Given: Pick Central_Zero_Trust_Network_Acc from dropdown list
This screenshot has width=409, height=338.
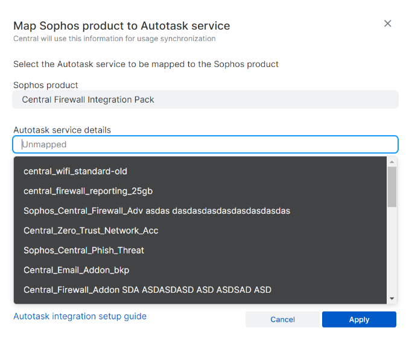Looking at the screenshot, I should pyautogui.click(x=91, y=231).
